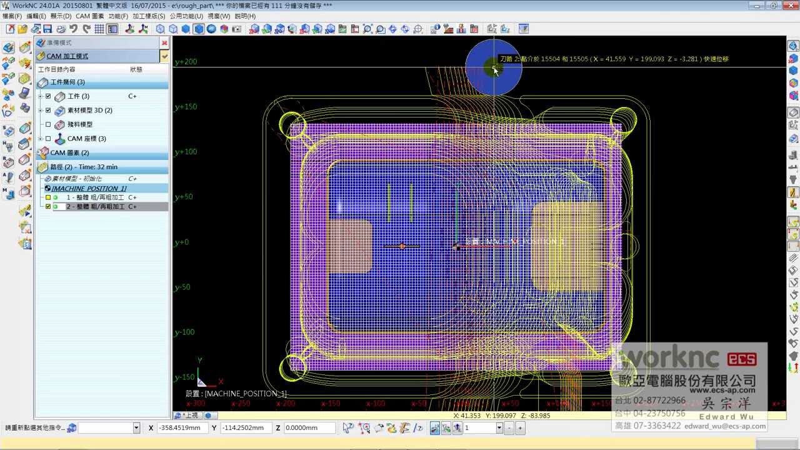The image size is (800, 450).
Task: Enable the CAM 座標 (3) checkbox
Action: [x=48, y=138]
